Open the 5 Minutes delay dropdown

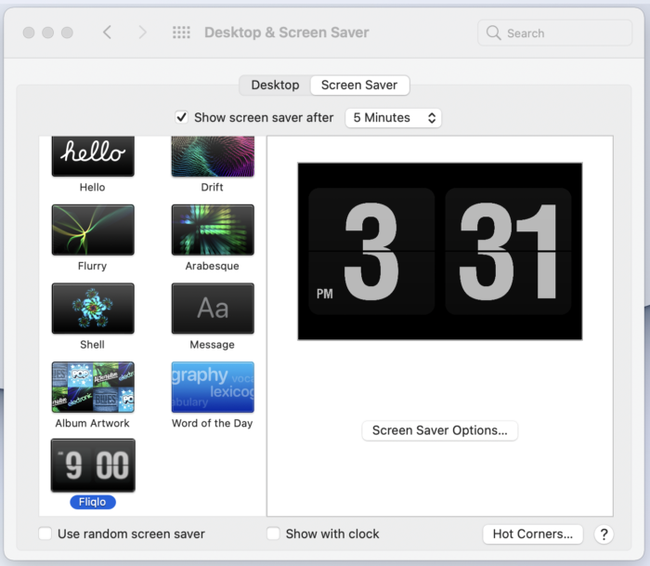(x=393, y=118)
